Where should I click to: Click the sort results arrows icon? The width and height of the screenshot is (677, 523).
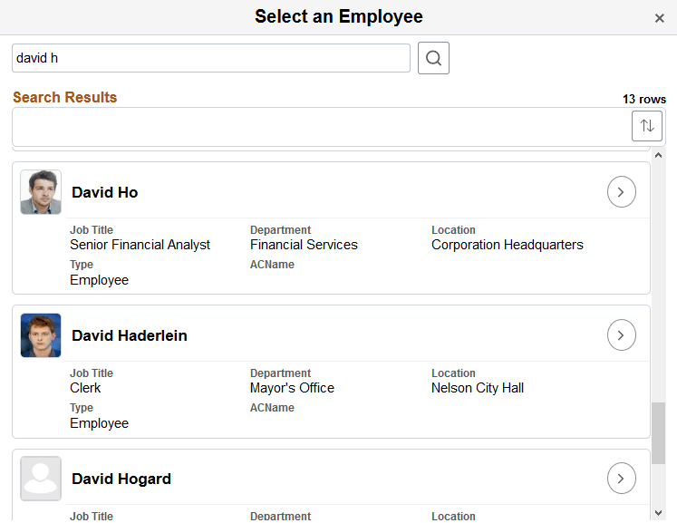pos(646,126)
